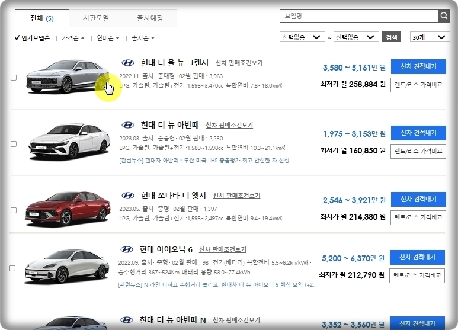Click price 2,546 ~ 3,921만 원
Viewport: 458px width, 330px height.
pyautogui.click(x=354, y=200)
